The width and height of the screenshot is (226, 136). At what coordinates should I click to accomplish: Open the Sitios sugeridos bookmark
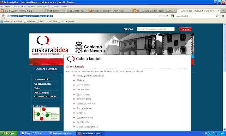tap(66, 21)
